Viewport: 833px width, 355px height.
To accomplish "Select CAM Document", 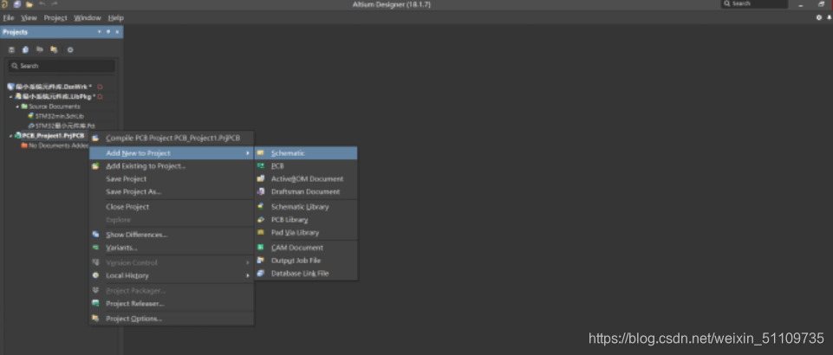I will tap(306, 248).
